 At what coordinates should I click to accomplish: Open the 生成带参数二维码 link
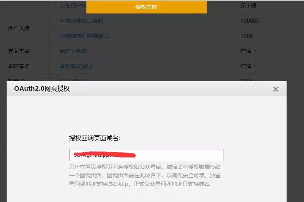click(81, 21)
